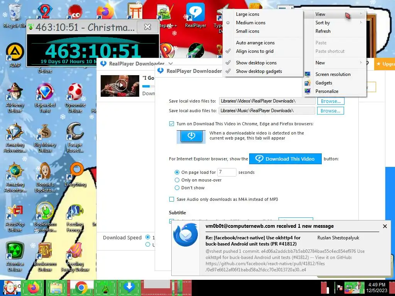Select the Bejeweled Twist desktop shortcut
The width and height of the screenshot is (395, 296).
coord(45,98)
